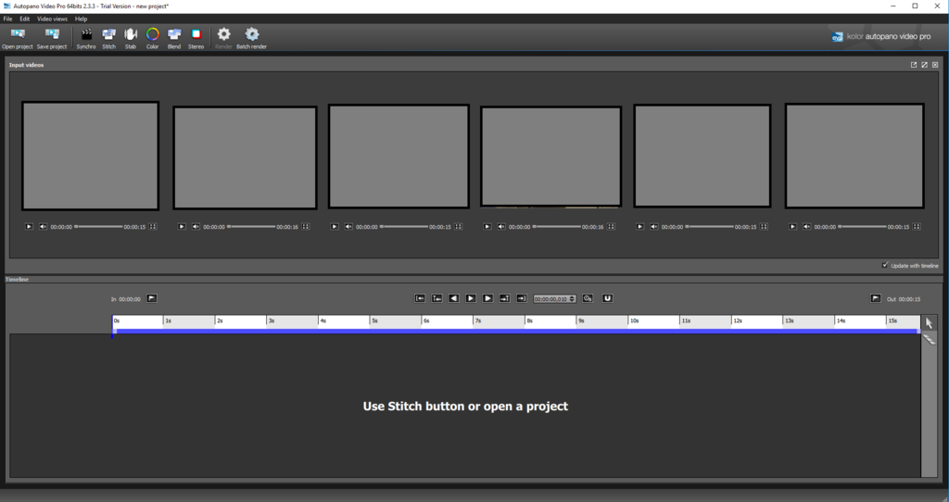Toggle the timeline magnet snapping
The width and height of the screenshot is (949, 502).
pos(608,298)
